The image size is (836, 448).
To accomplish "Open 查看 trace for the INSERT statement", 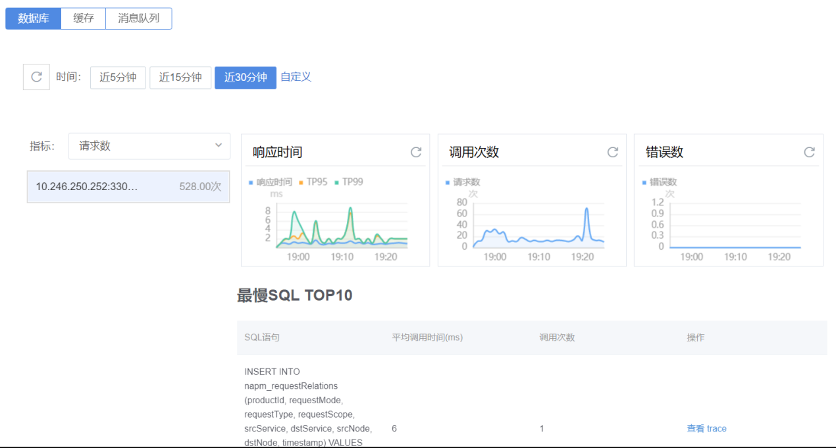I will 706,428.
